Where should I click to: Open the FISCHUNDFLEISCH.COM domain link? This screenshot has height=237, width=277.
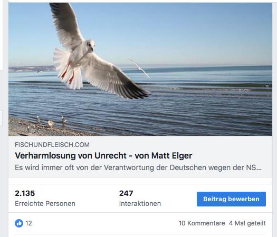52,145
